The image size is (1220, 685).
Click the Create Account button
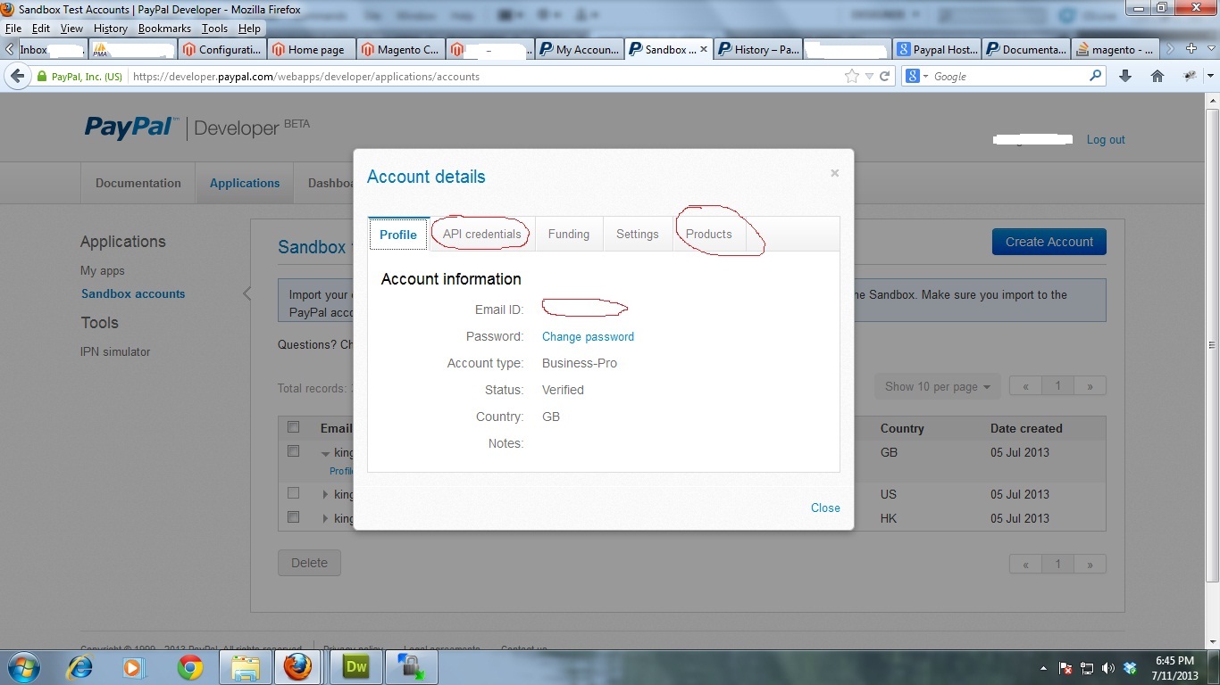pyautogui.click(x=1049, y=242)
